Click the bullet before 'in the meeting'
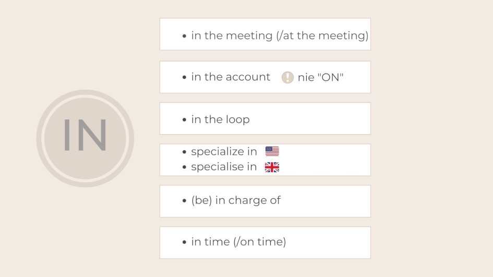The height and width of the screenshot is (277, 493). coord(185,36)
